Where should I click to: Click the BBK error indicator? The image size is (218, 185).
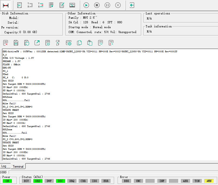[127, 181]
